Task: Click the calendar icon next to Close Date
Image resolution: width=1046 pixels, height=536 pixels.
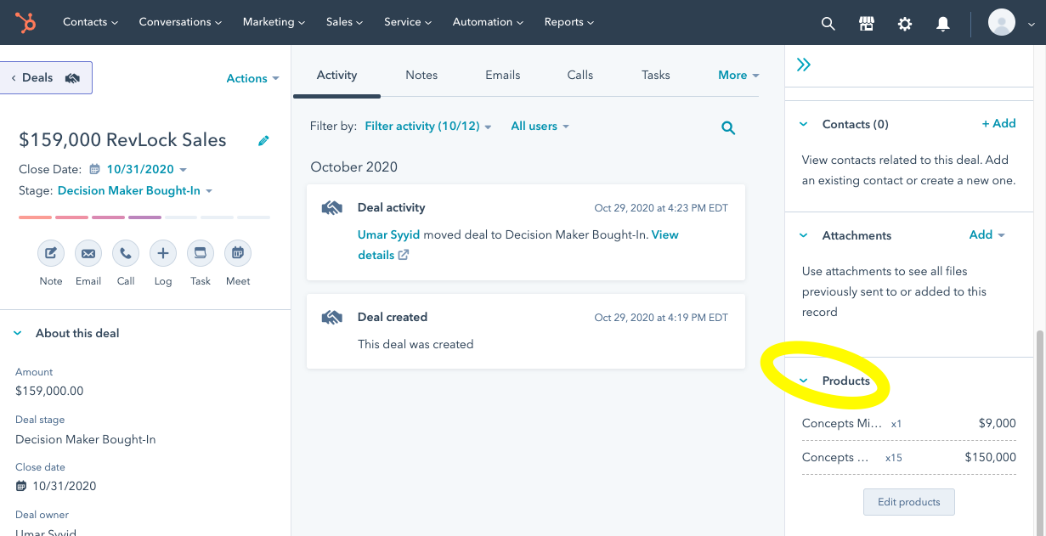Action: [94, 169]
